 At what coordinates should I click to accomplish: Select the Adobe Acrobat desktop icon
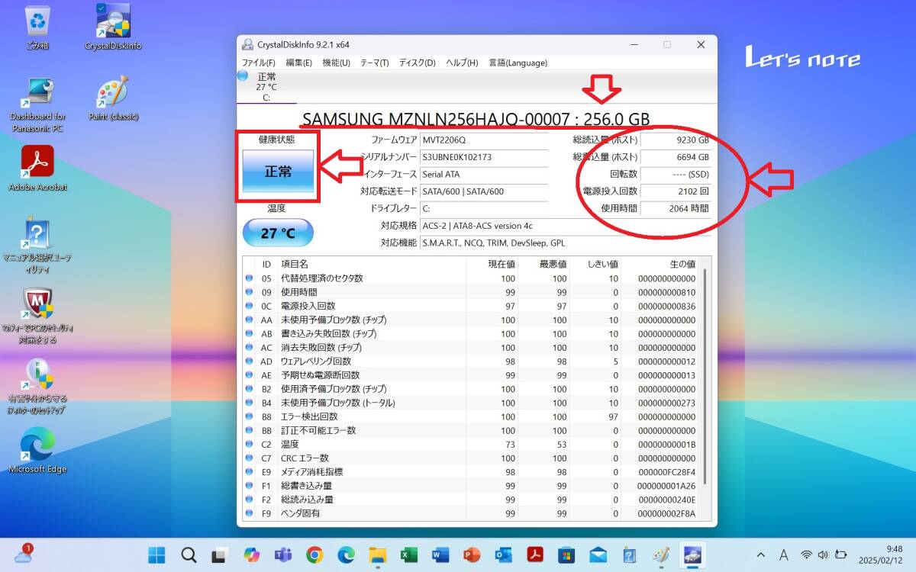tap(37, 169)
